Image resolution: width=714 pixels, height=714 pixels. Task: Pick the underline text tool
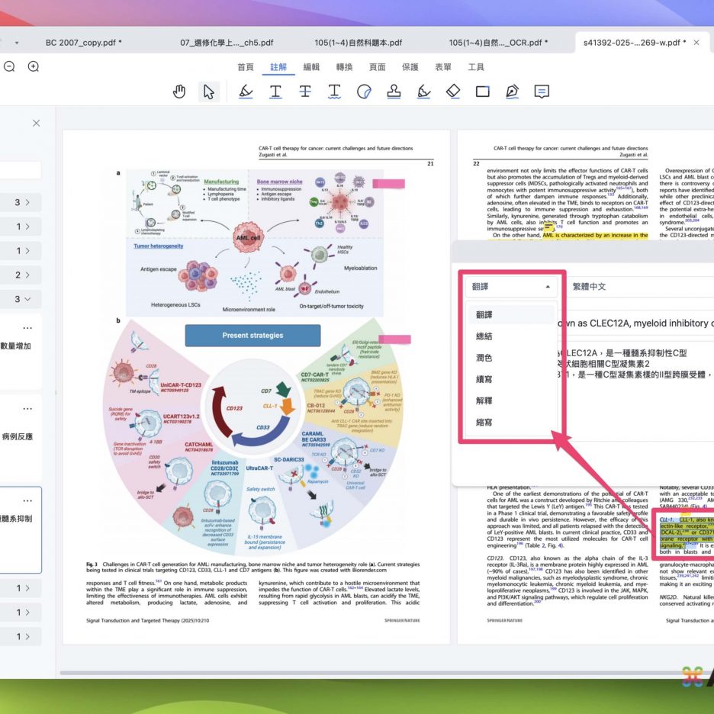point(275,92)
